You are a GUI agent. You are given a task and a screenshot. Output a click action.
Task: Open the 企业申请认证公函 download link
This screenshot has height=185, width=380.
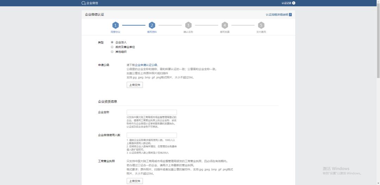coord(146,65)
